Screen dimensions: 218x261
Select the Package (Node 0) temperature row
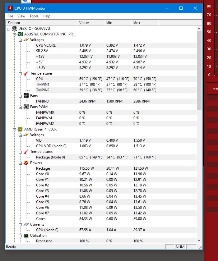(116, 157)
